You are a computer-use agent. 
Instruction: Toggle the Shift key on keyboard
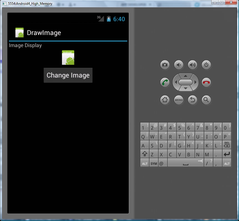[145, 154]
